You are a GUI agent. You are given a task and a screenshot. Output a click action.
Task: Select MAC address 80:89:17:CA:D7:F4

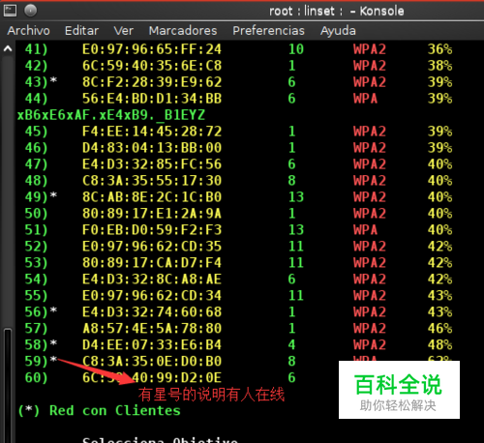pos(152,263)
